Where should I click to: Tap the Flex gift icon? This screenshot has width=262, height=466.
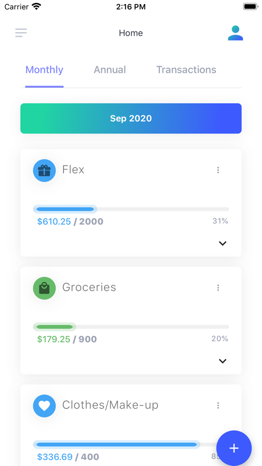click(x=44, y=171)
